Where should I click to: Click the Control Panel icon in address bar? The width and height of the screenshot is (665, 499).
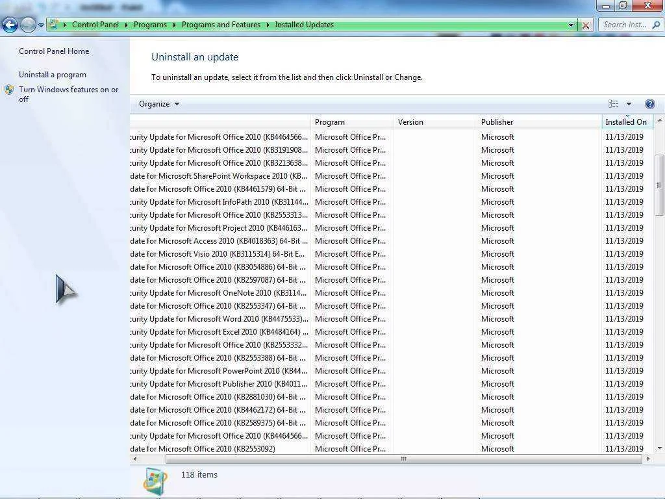[53, 25]
